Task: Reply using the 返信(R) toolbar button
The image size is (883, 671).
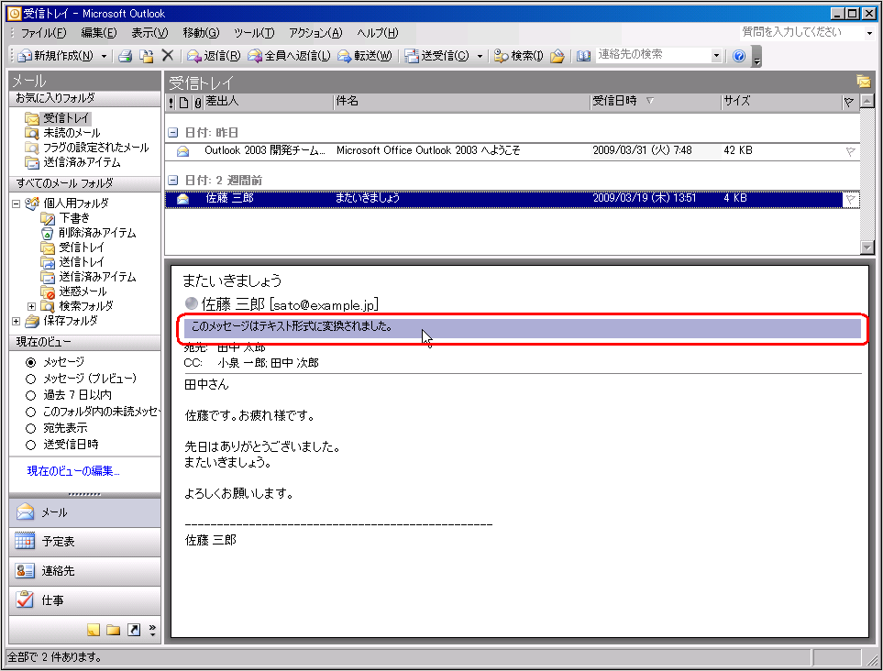Action: coord(214,56)
